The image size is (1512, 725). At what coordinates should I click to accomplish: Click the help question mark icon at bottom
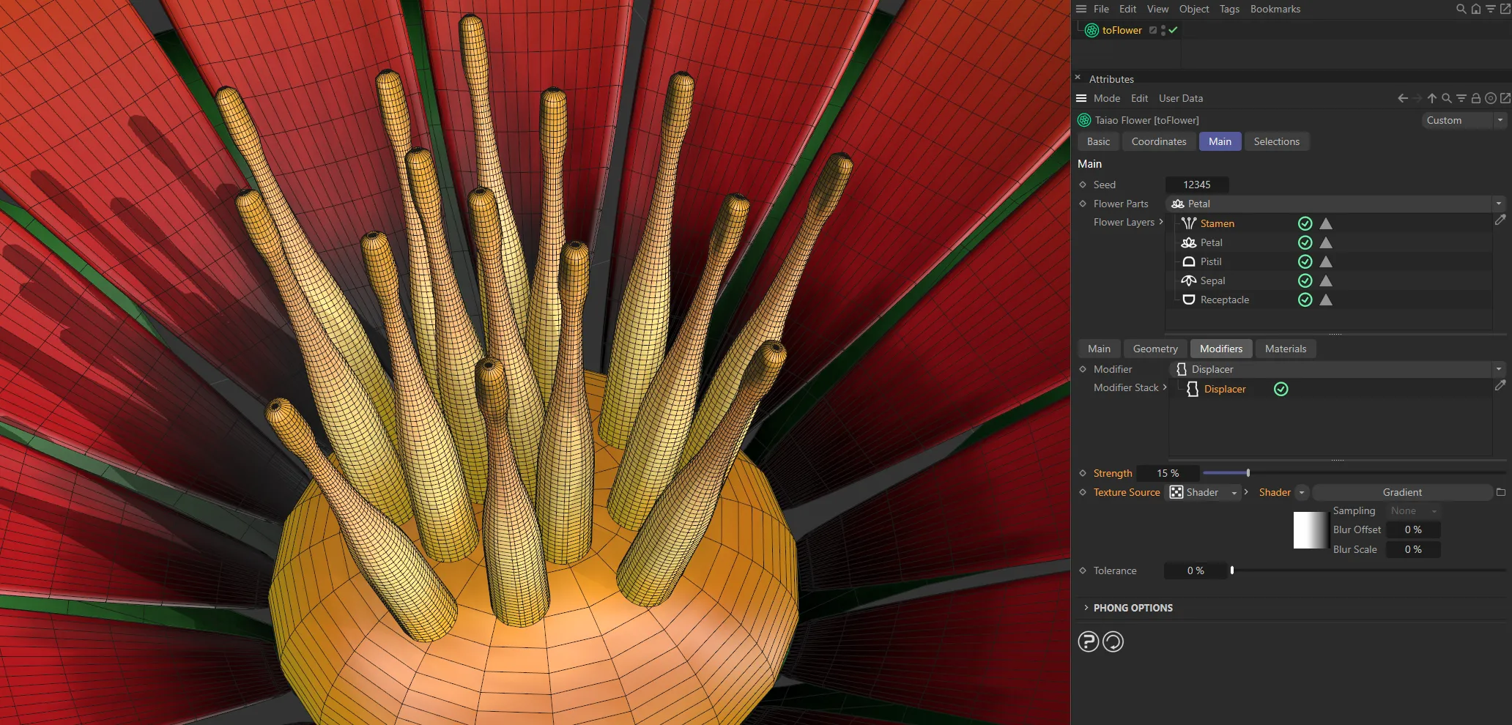[1089, 642]
